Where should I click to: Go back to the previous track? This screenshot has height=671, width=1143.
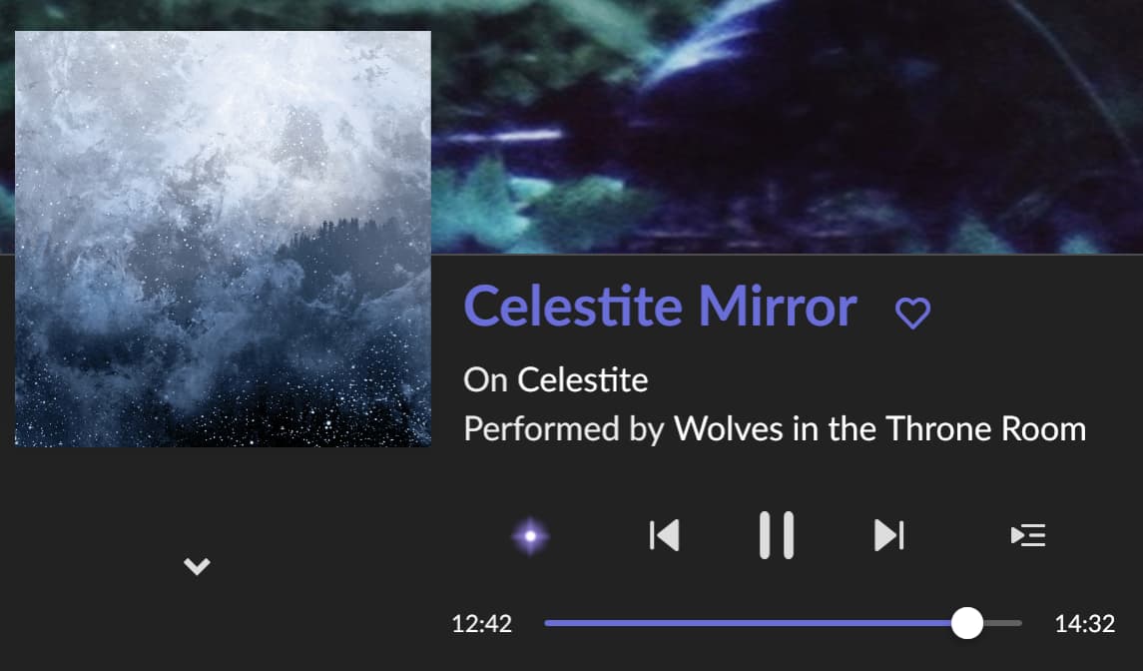[x=664, y=535]
